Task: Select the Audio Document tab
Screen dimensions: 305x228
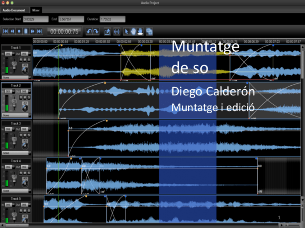Action: coord(14,10)
